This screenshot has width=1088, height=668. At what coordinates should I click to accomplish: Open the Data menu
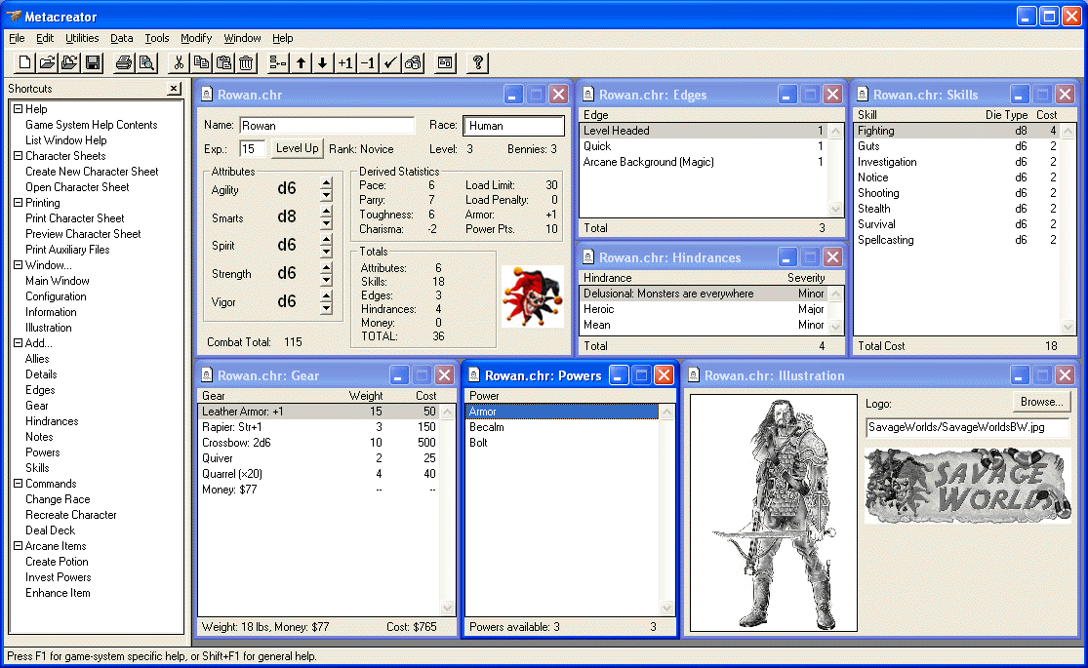click(121, 38)
